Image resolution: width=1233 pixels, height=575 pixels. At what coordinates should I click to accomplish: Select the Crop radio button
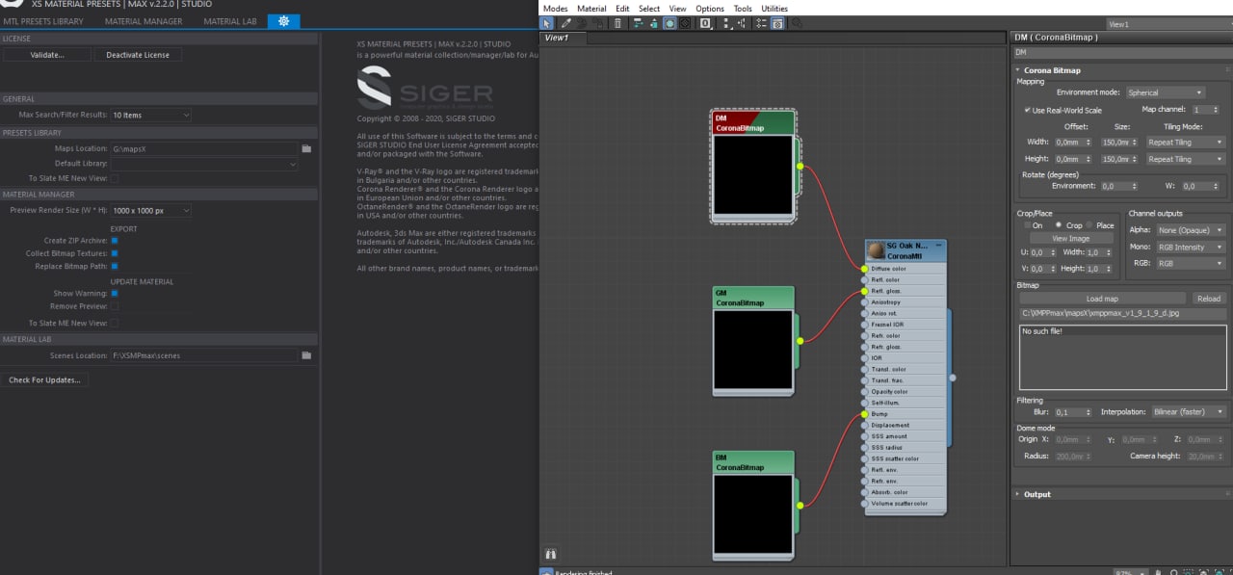(x=1059, y=225)
